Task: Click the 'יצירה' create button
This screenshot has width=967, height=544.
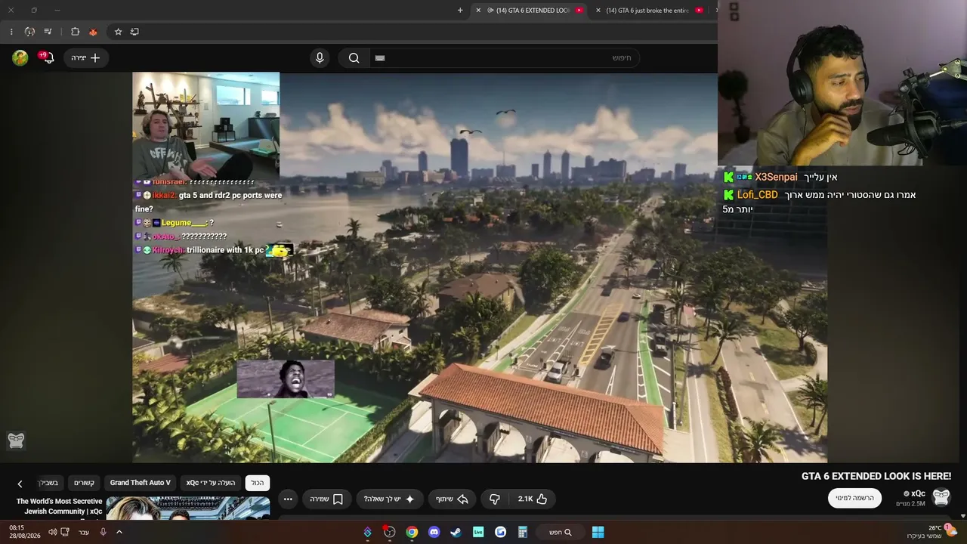Action: pyautogui.click(x=86, y=57)
